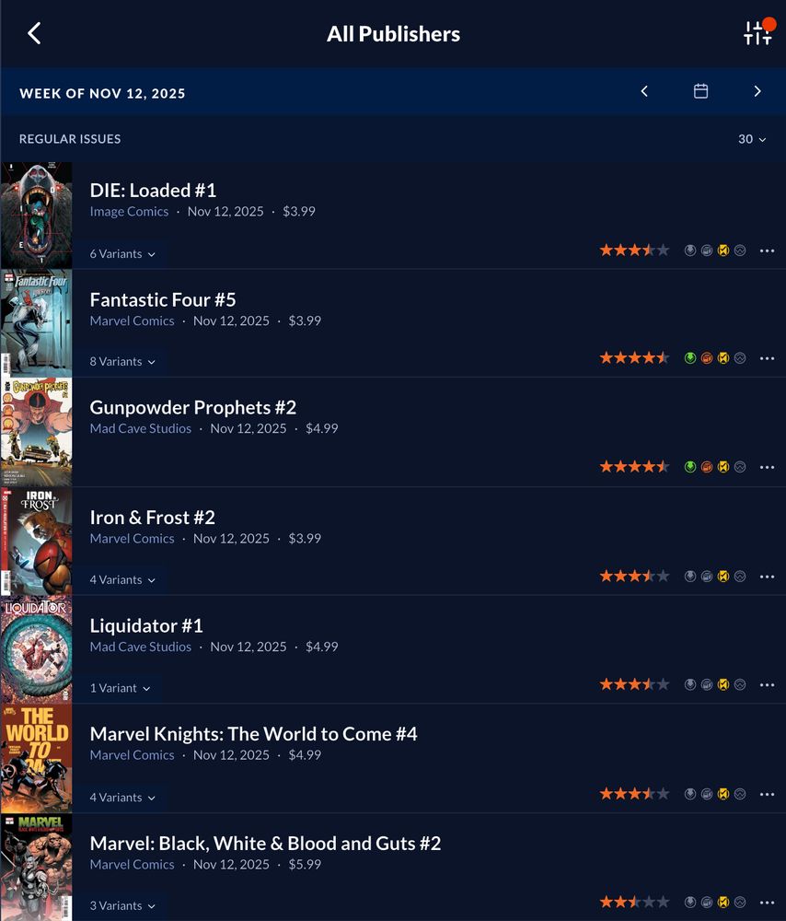786x921 pixels.
Task: Open Mad Cave Studios link under Liquidator #1
Action: [140, 647]
